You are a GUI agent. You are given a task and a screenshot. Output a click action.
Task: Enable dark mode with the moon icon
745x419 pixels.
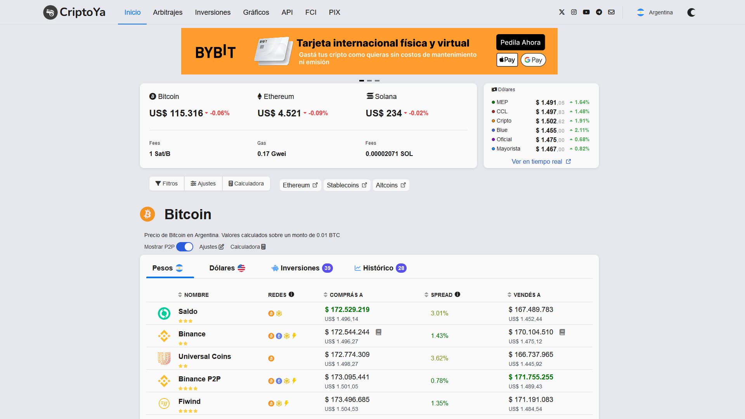tap(691, 12)
